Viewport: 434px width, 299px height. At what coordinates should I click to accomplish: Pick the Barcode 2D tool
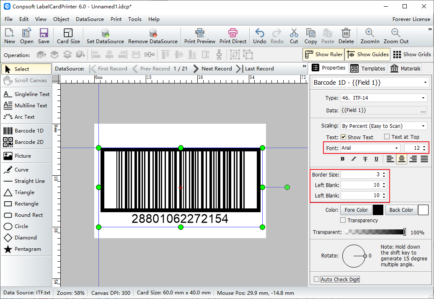(26, 142)
